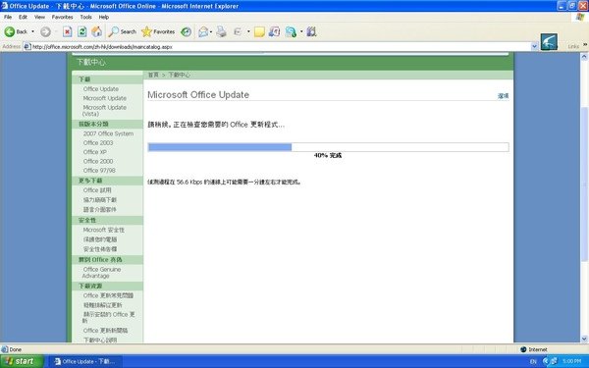
Task: Open the Office Genuine Advantage link
Action: point(101,273)
